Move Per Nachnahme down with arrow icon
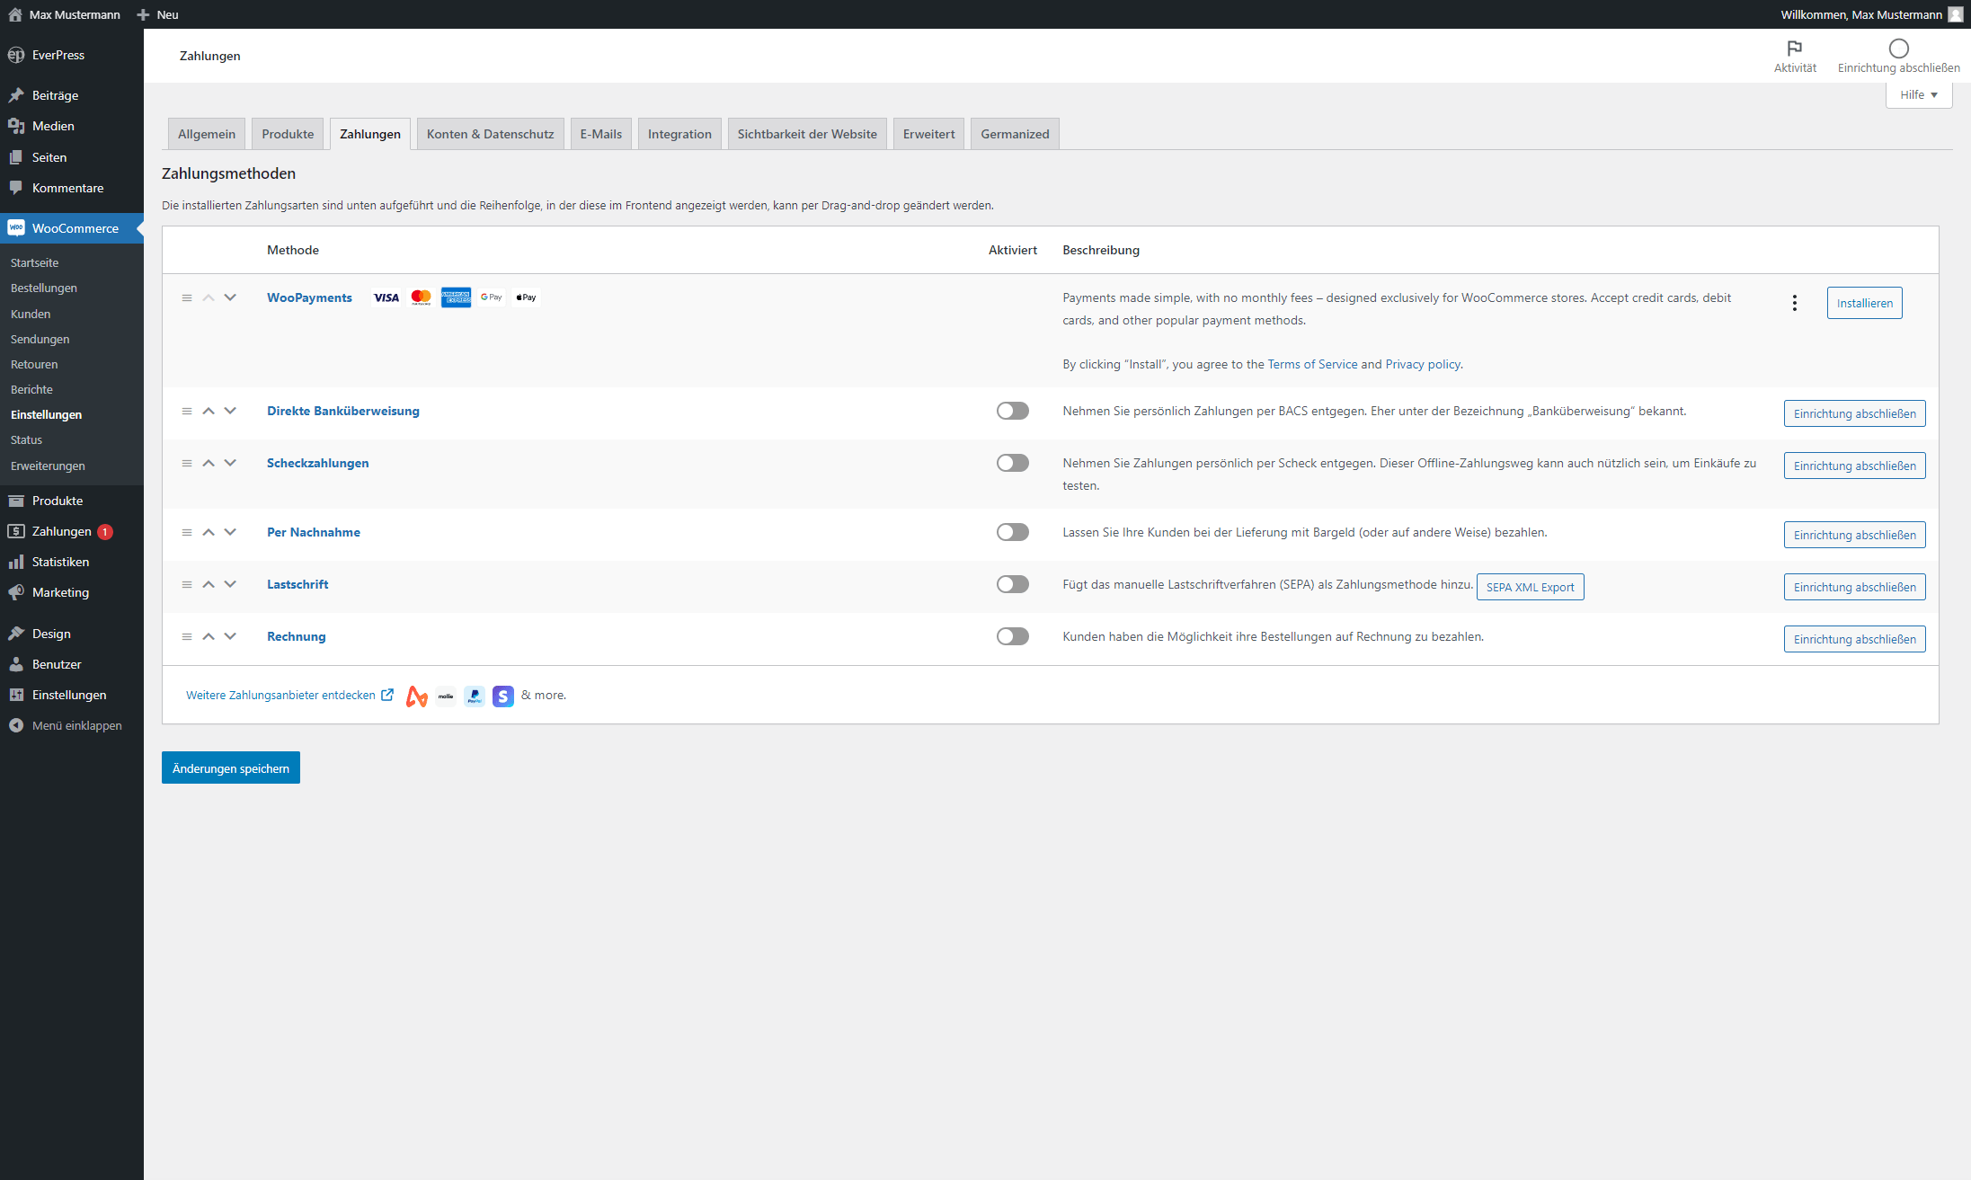The width and height of the screenshot is (1971, 1180). click(230, 532)
